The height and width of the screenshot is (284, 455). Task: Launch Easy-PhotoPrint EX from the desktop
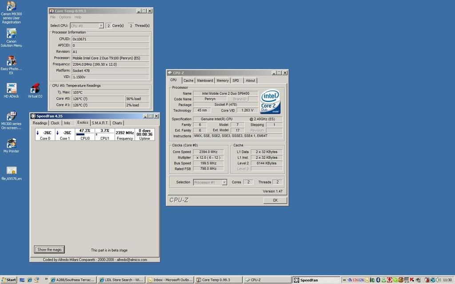[11, 61]
